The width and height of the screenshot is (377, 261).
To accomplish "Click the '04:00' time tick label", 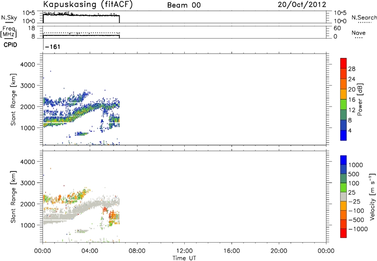I will tap(90, 251).
